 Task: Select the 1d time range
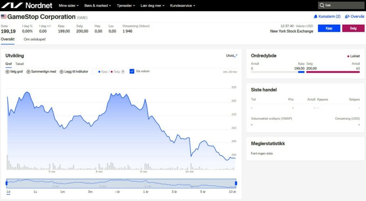point(8,192)
